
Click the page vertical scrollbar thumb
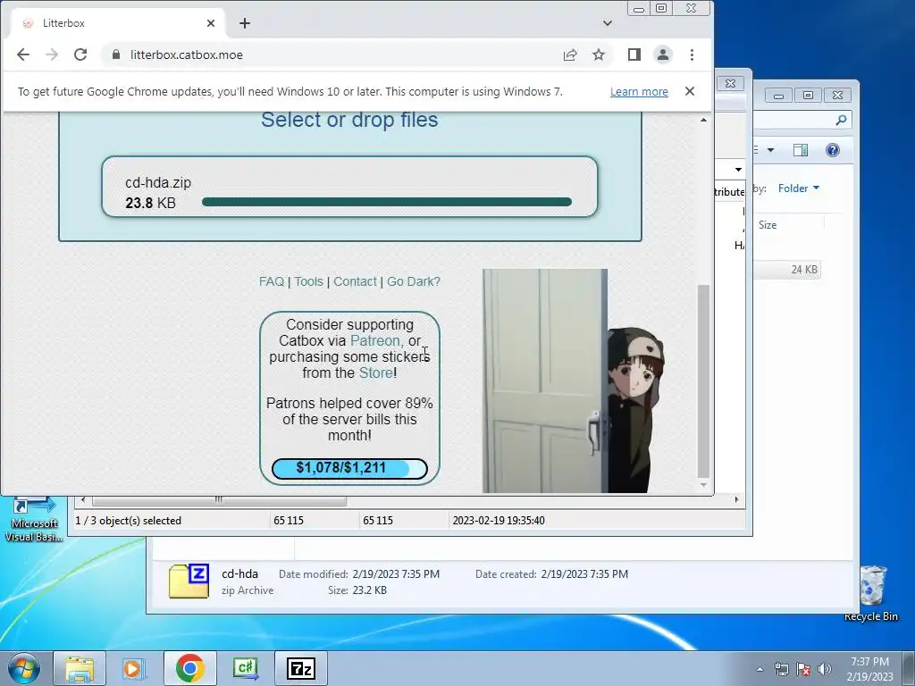click(704, 381)
